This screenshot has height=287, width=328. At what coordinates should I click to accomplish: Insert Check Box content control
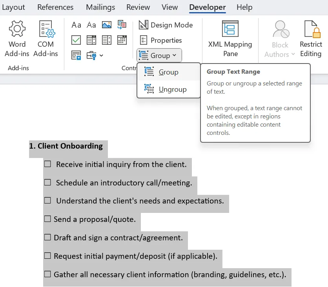[76, 40]
